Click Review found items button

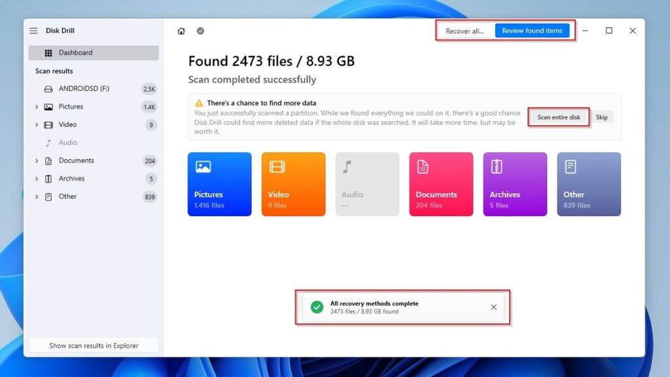(532, 31)
